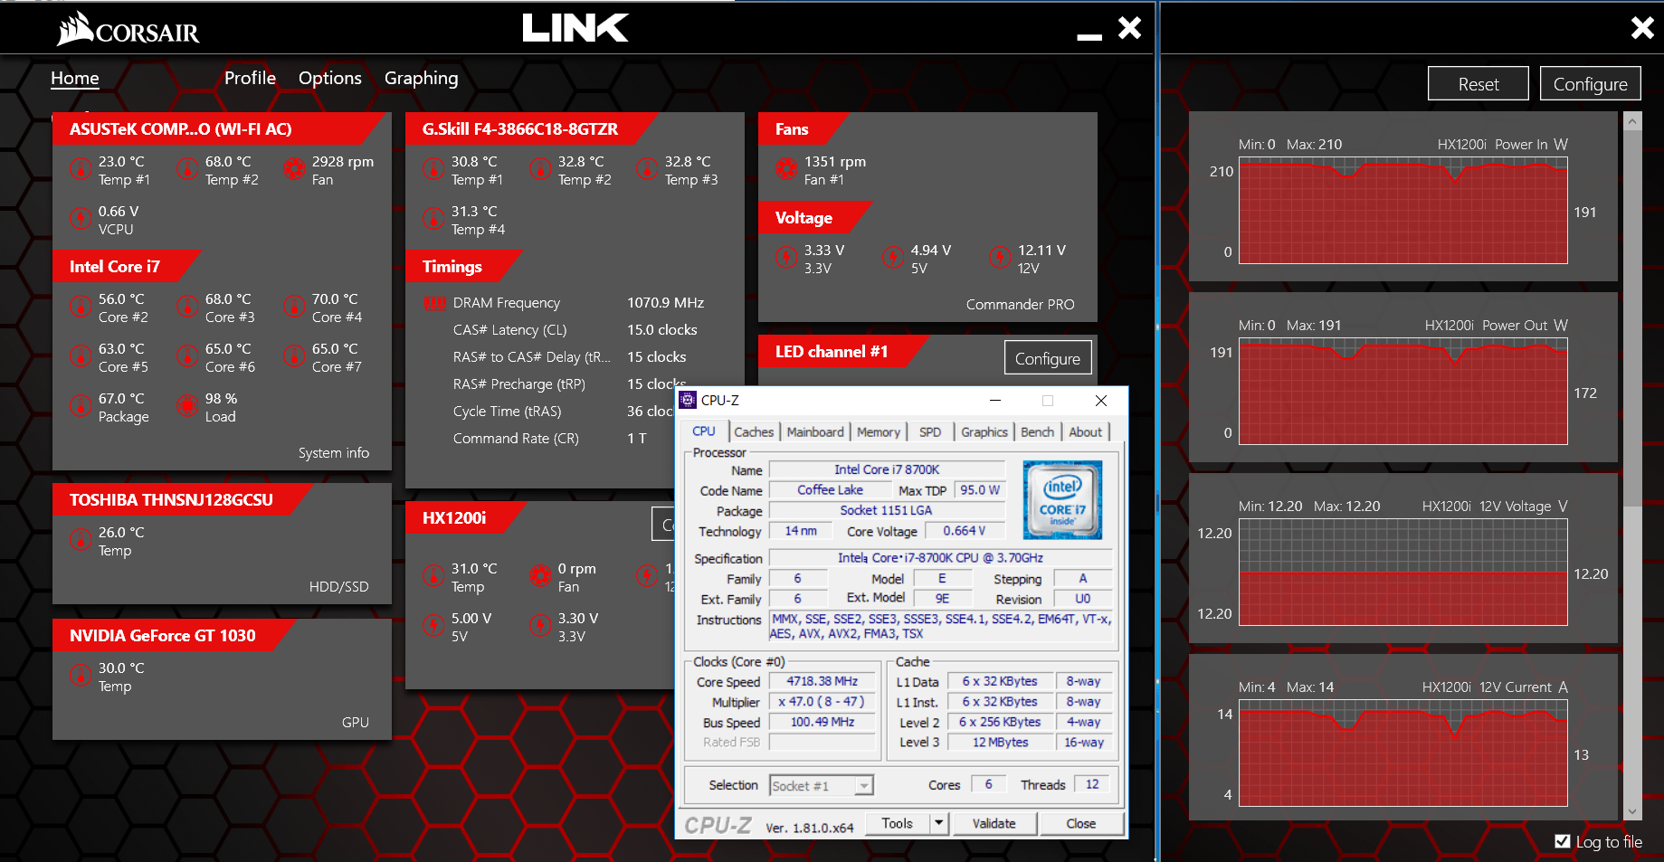Close the graph side panel
This screenshot has width=1664, height=862.
coord(1642,28)
